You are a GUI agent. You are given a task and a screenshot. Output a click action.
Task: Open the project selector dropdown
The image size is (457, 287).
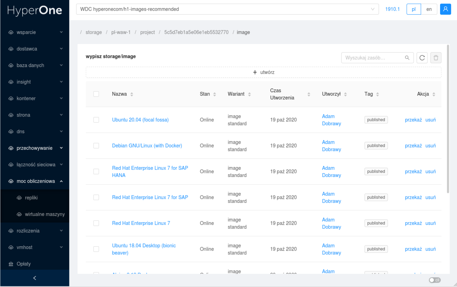[x=227, y=9]
